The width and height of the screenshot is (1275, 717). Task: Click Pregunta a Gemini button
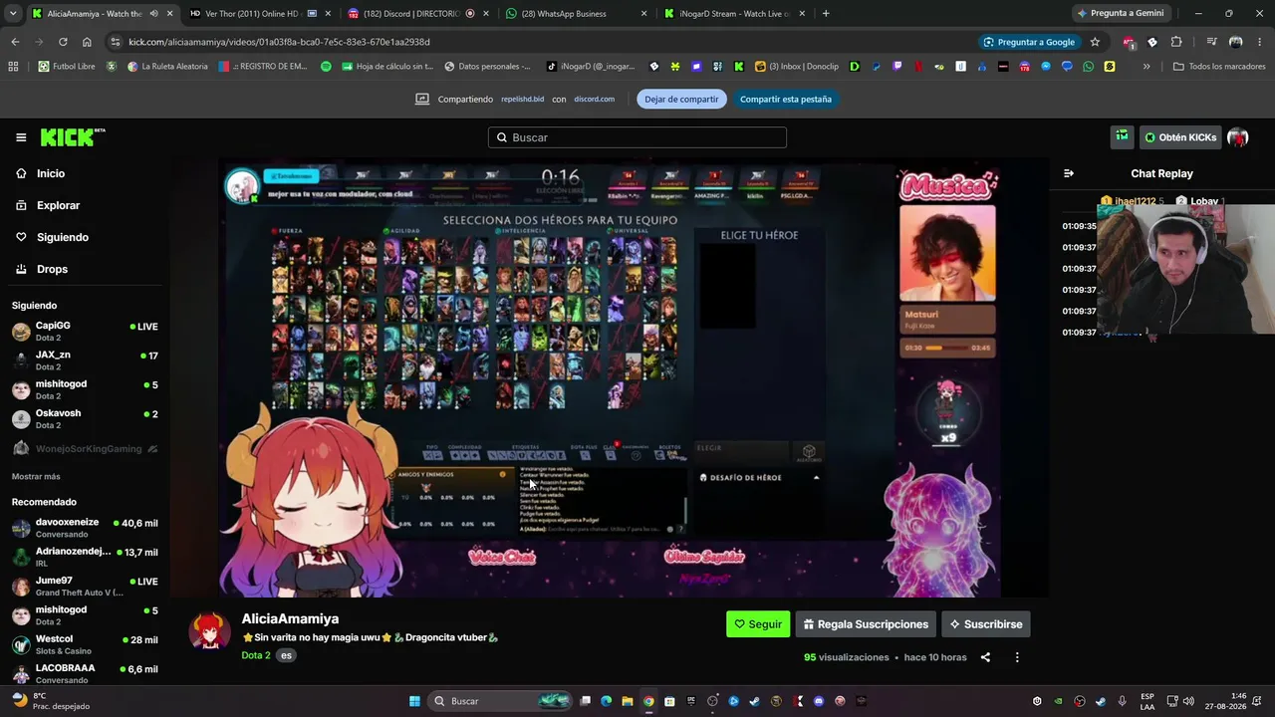pos(1121,13)
